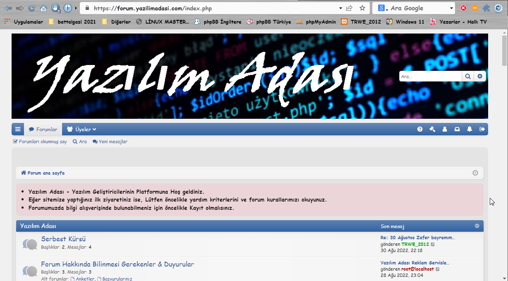This screenshot has height=281, width=508.
Task: Open the user profile icon in navbar
Action: (x=445, y=129)
